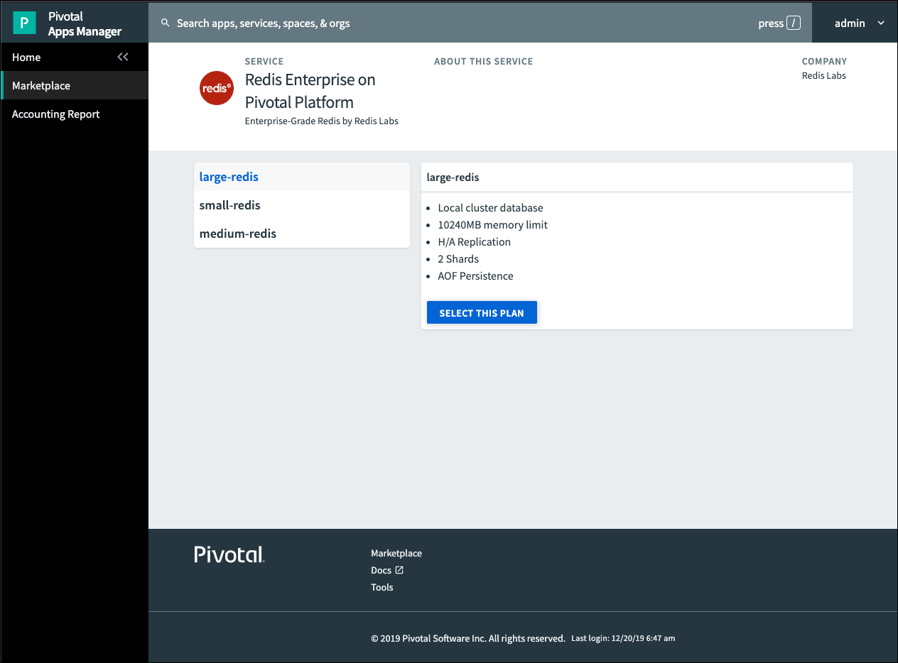Open the admin user dropdown menu
The width and height of the screenshot is (898, 663).
click(850, 23)
